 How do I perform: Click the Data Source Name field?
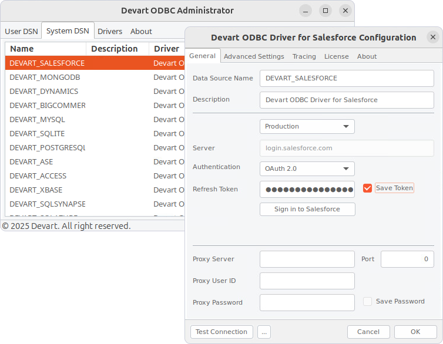click(347, 78)
